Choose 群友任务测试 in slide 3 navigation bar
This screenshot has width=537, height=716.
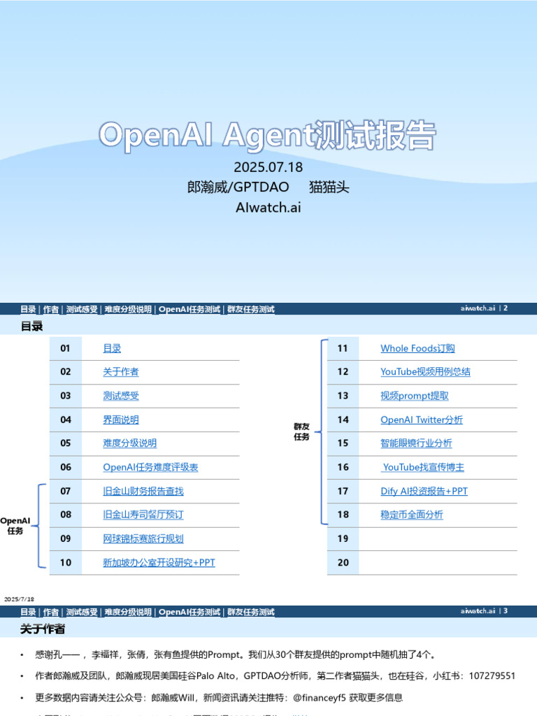[x=251, y=612]
